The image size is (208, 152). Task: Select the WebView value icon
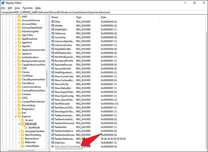coord(53,143)
